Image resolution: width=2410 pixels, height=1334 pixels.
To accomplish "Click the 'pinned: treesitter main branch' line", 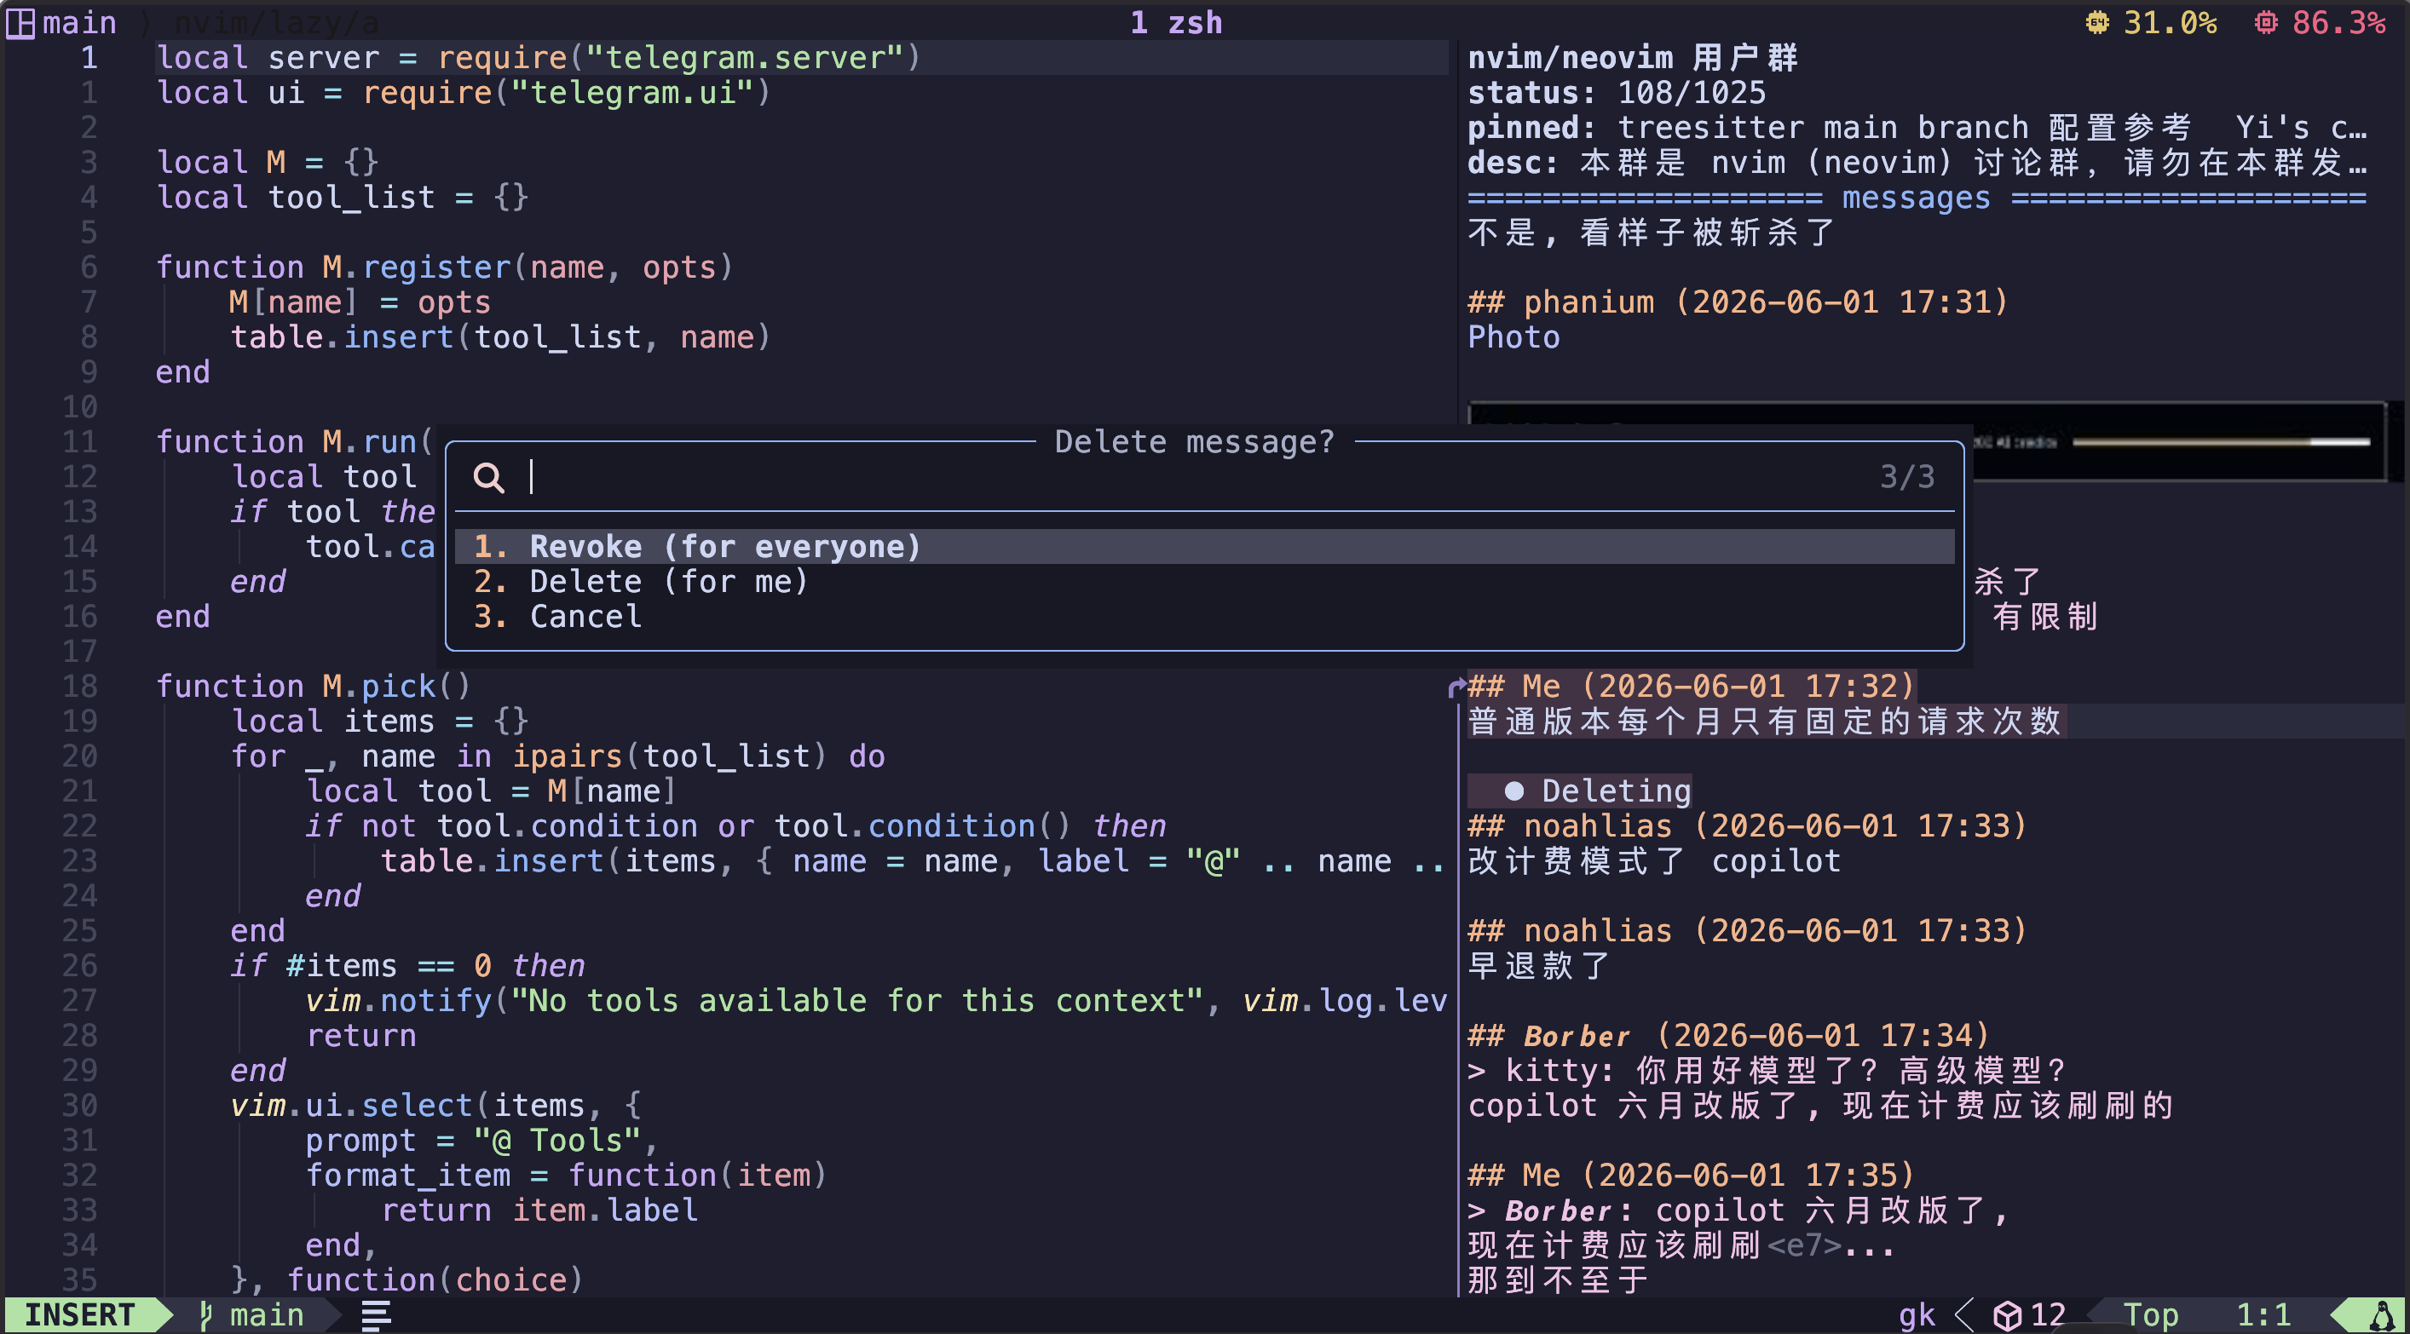I will click(x=1918, y=127).
